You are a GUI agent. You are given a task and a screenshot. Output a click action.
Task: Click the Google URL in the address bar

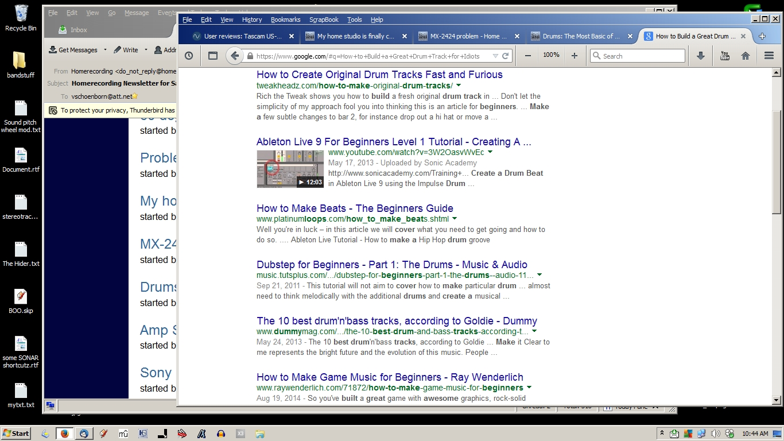click(368, 56)
